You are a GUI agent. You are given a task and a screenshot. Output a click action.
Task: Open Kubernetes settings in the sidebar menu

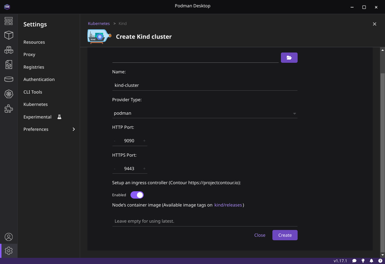(35, 104)
